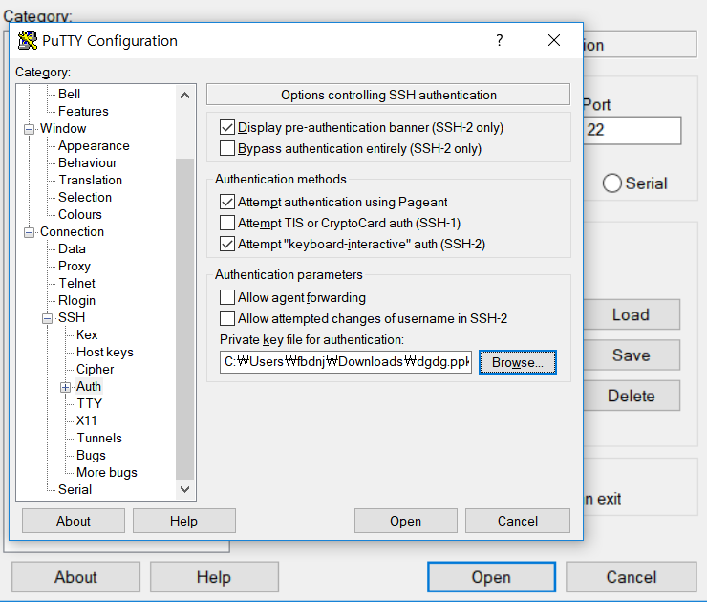The image size is (707, 602).
Task: Select Translation in the category tree
Action: point(90,180)
